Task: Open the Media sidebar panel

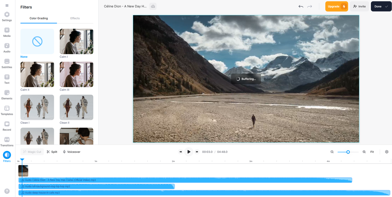Action: [7, 32]
